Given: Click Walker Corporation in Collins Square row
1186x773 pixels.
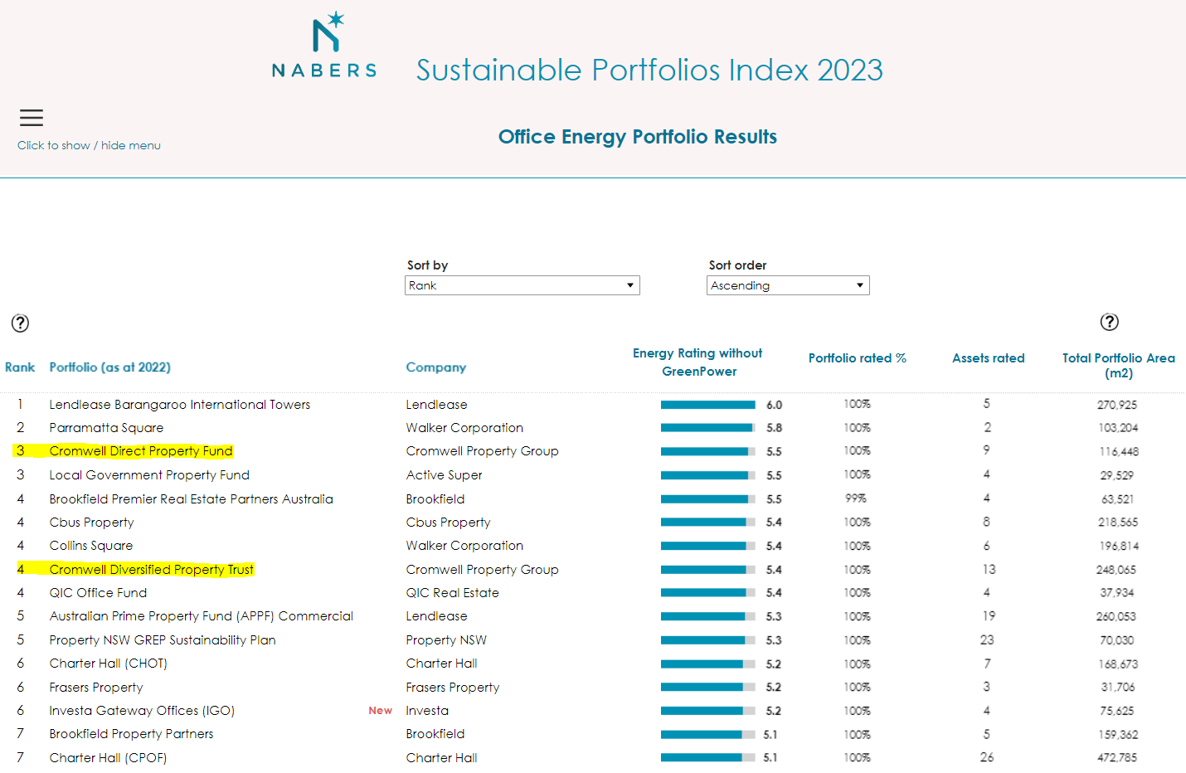Looking at the screenshot, I should point(464,546).
